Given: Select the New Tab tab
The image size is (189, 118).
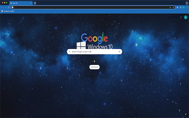Looking at the screenshot, I should pos(21,3).
